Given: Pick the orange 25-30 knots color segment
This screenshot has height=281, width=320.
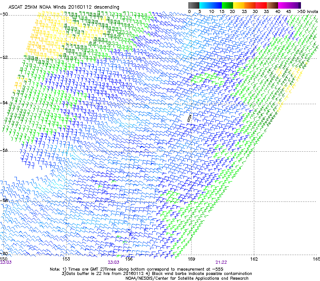Looking at the screenshot, I should coord(250,5).
